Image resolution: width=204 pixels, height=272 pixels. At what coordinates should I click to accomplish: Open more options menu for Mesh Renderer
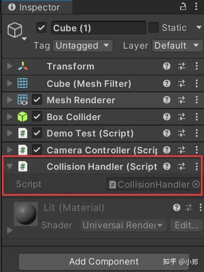[x=197, y=100]
